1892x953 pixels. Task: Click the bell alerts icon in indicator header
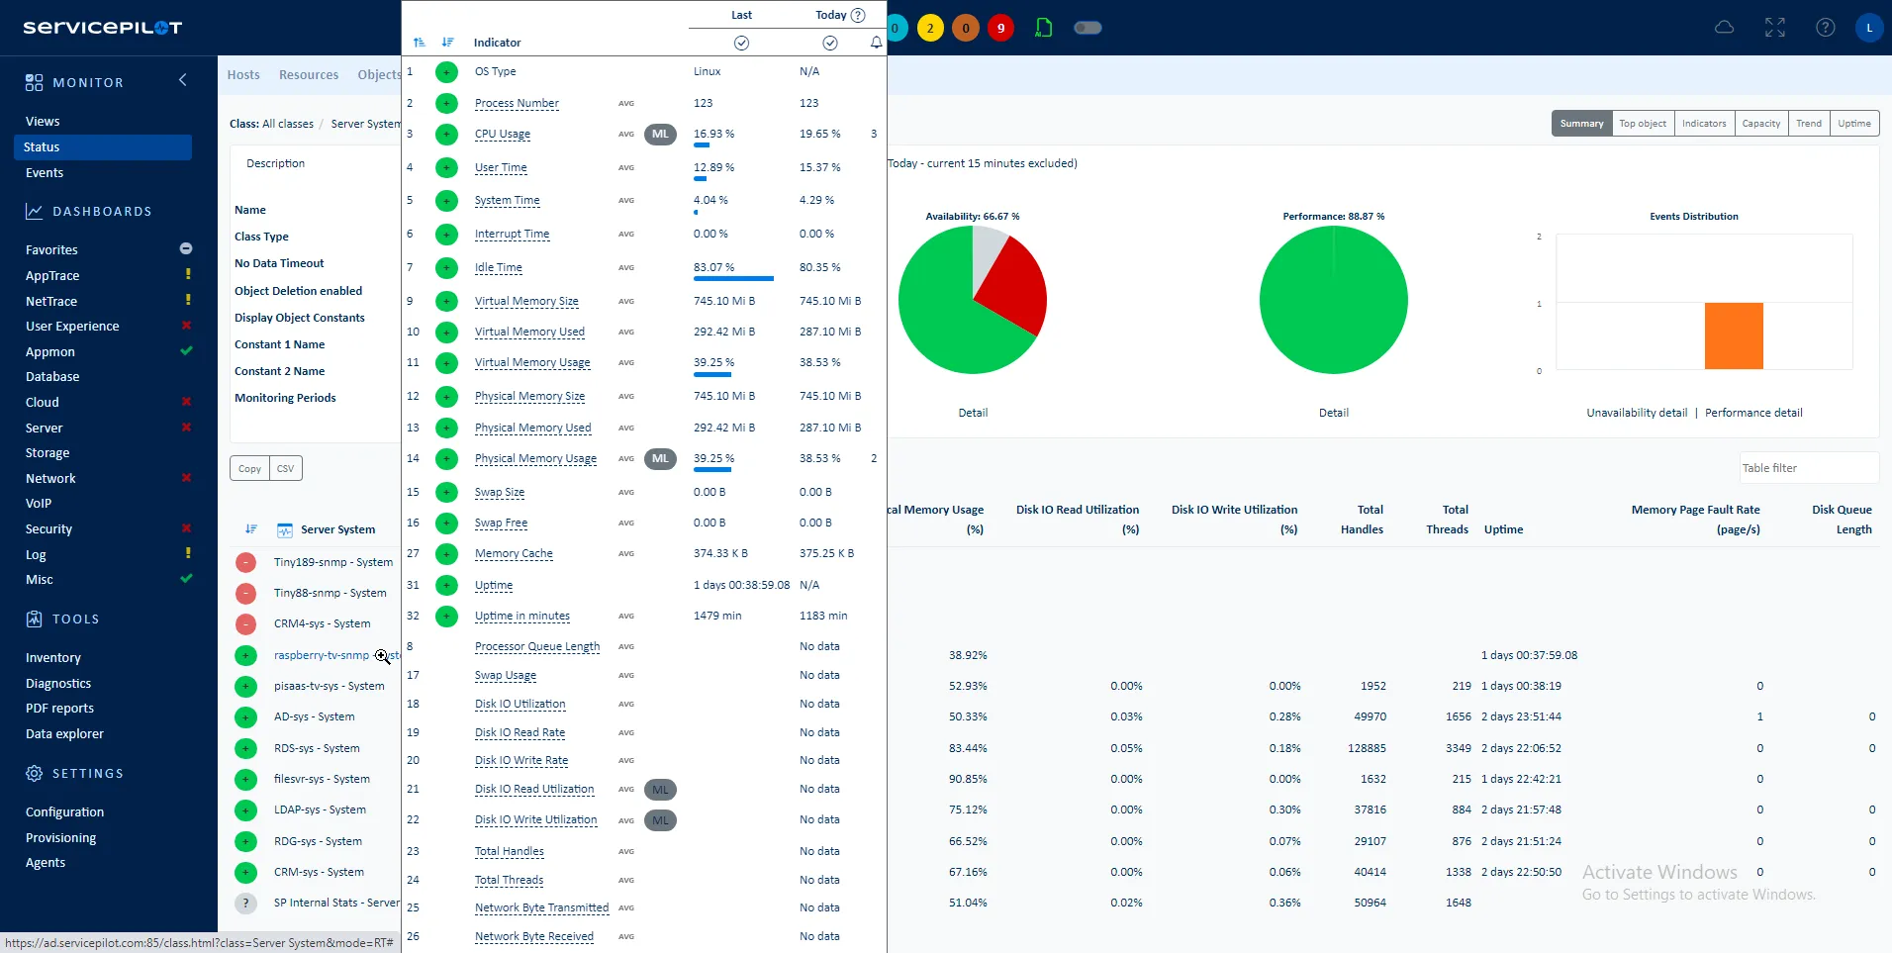tap(876, 43)
